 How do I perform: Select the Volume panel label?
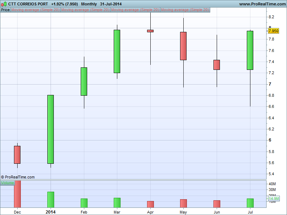point(8,183)
